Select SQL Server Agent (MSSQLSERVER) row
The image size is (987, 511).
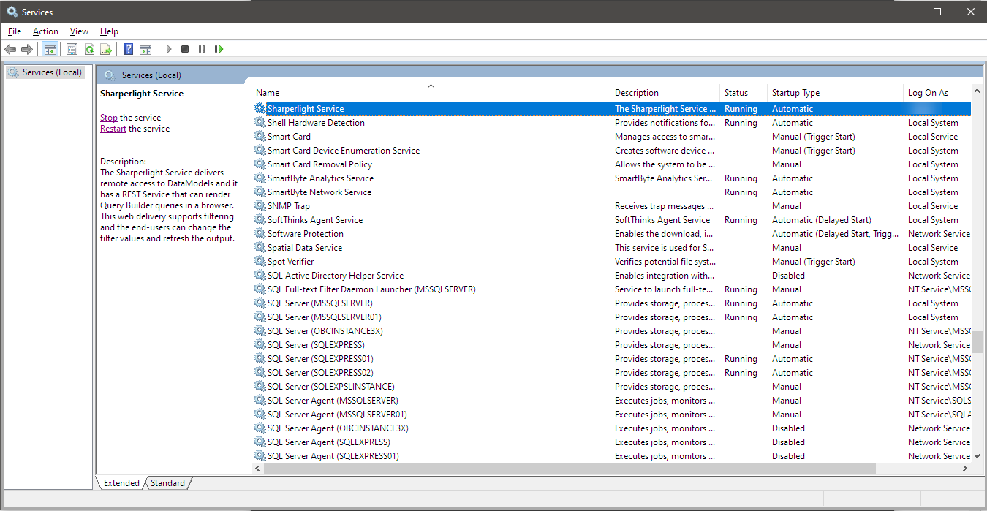[x=612, y=400]
